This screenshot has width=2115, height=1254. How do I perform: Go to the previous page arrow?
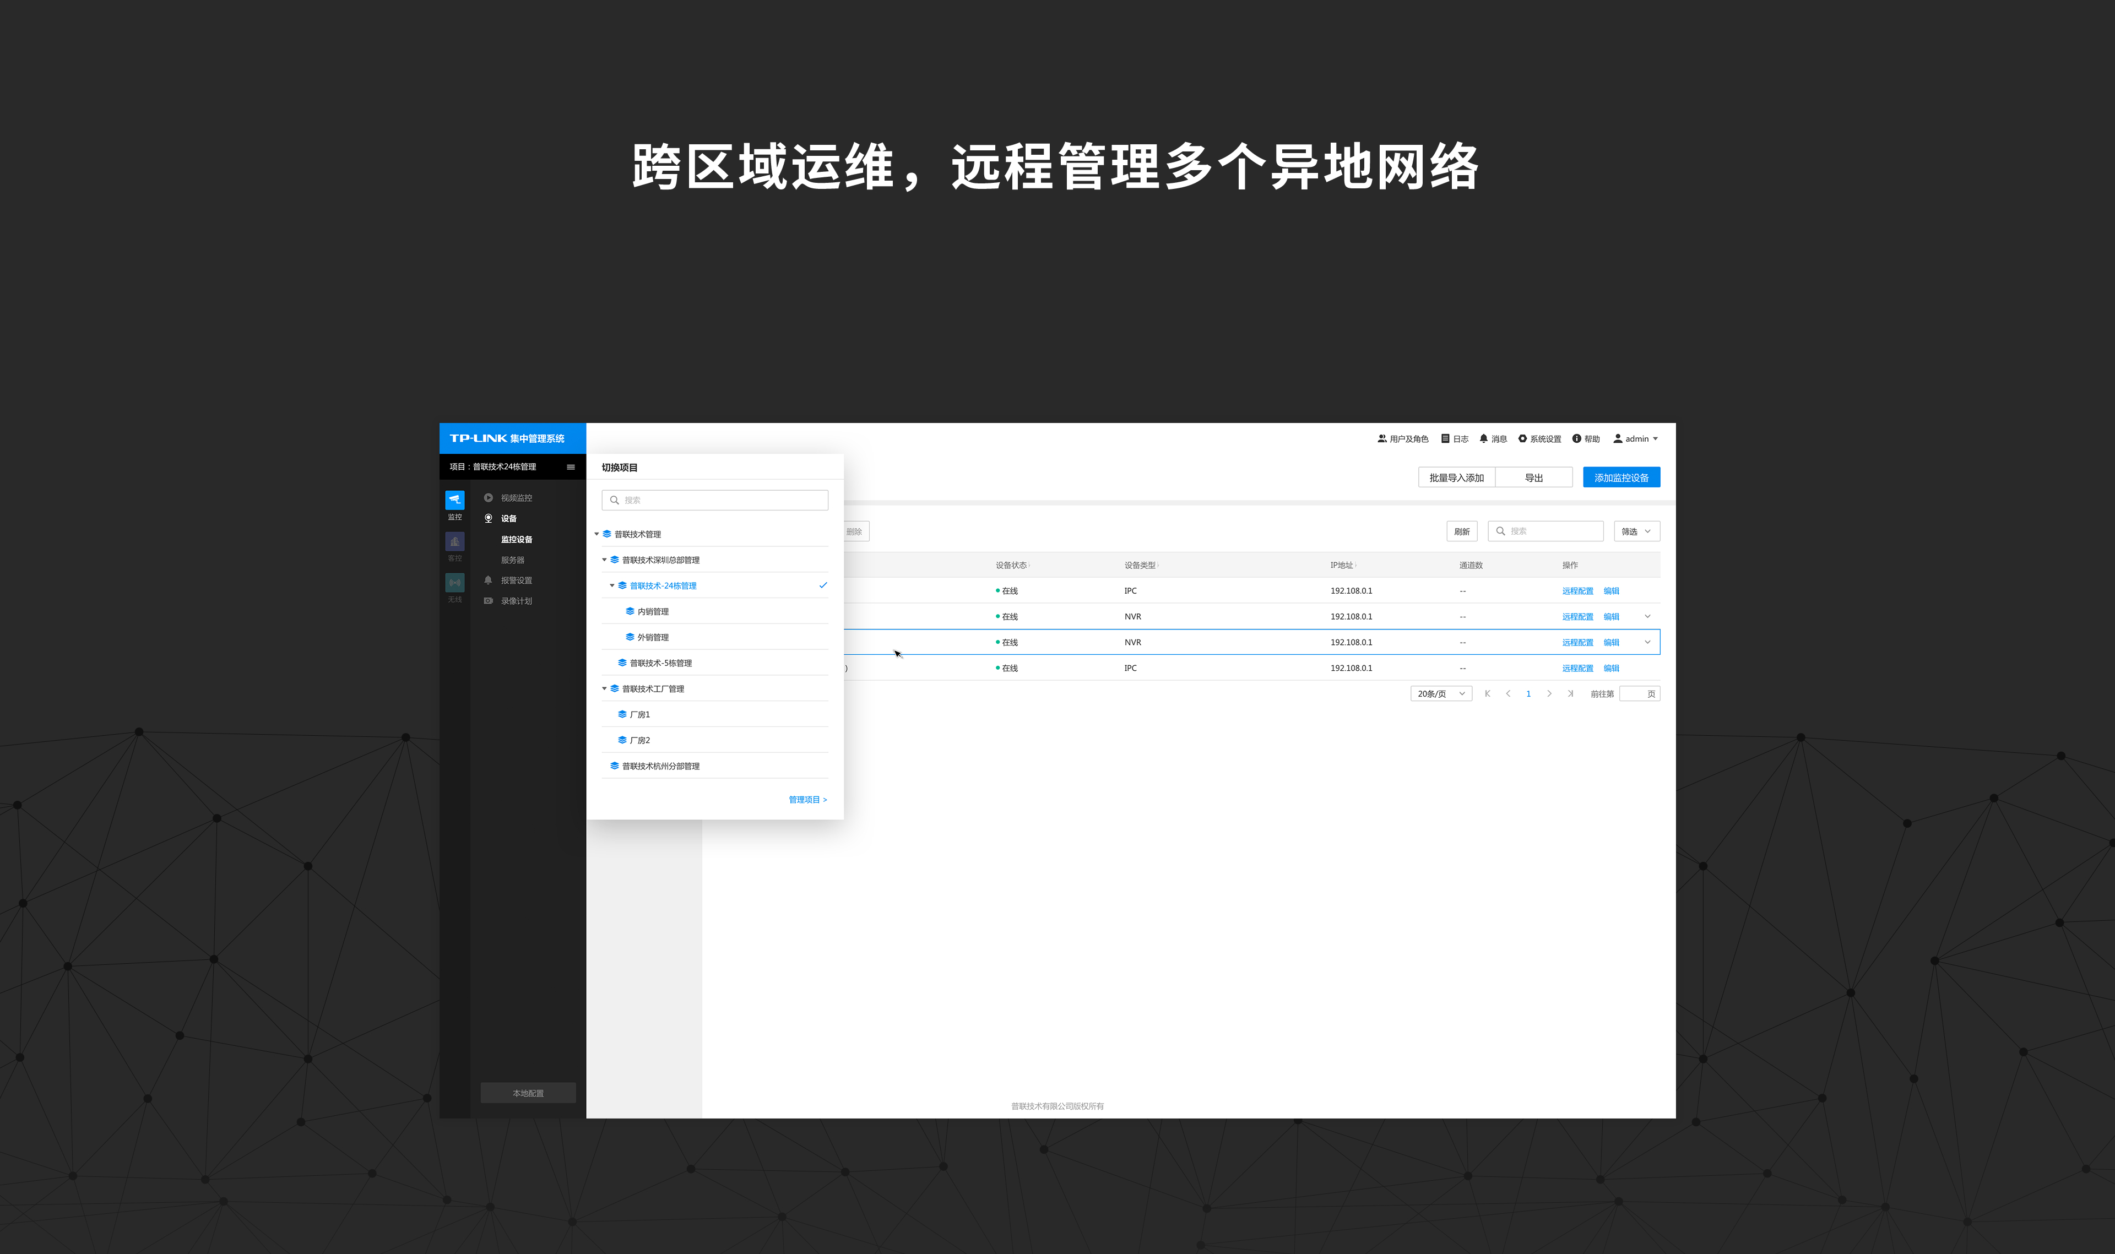(1508, 694)
